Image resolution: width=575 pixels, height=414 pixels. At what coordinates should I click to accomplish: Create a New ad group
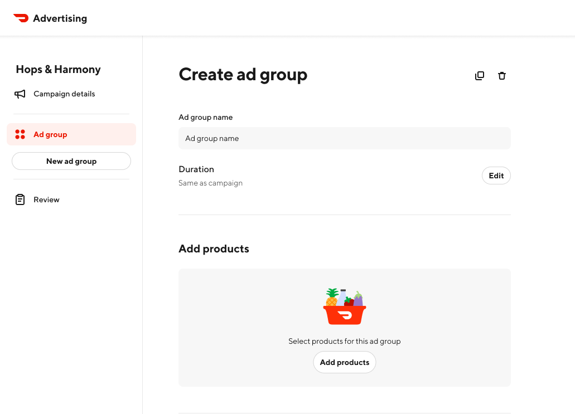tap(71, 161)
